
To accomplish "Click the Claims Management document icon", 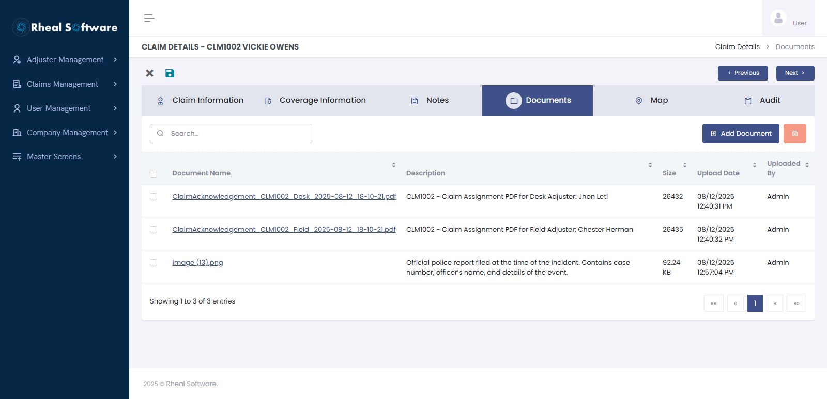I will [17, 84].
